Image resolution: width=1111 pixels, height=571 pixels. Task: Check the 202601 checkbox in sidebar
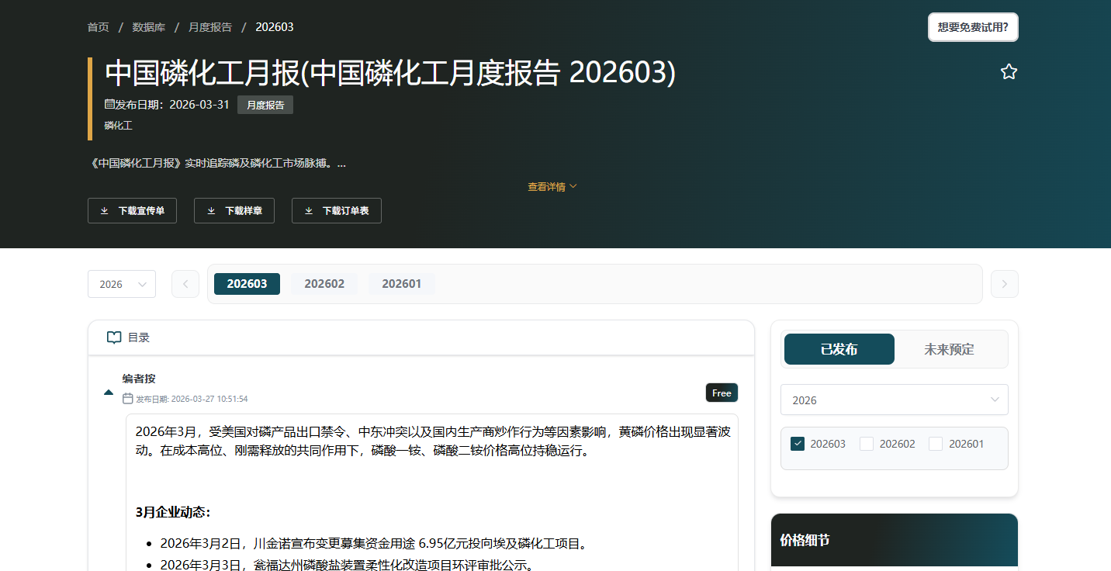[x=935, y=443]
